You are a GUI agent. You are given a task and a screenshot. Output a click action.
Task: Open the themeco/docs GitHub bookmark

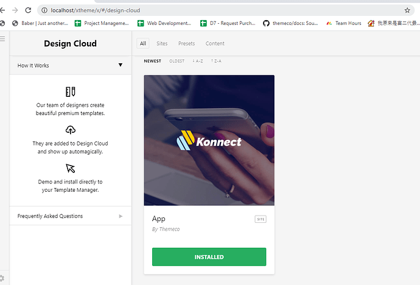coord(290,23)
